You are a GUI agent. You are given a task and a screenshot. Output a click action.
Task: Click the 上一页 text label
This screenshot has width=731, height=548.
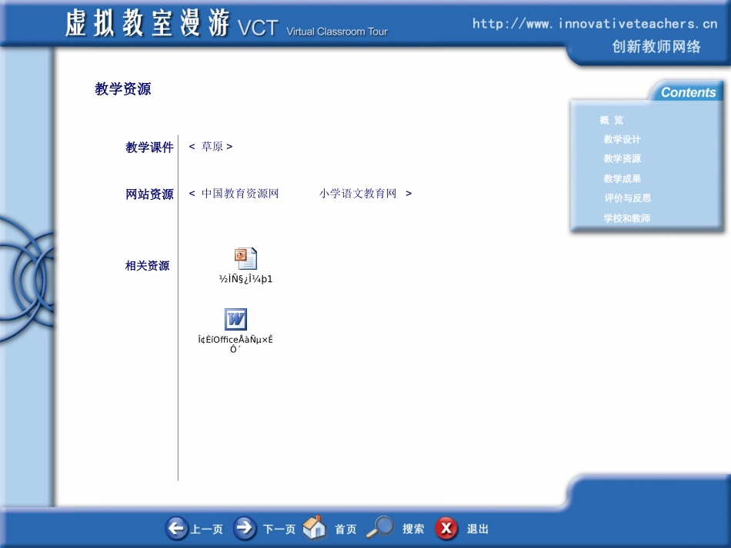(x=207, y=530)
